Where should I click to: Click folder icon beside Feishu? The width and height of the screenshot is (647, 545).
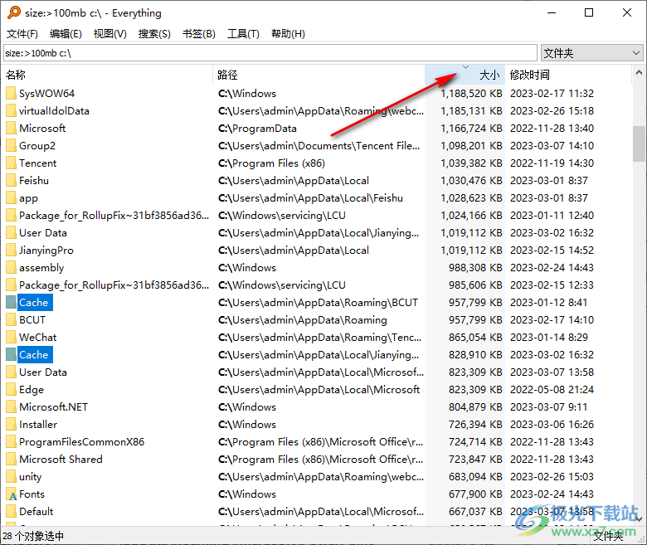pos(11,180)
